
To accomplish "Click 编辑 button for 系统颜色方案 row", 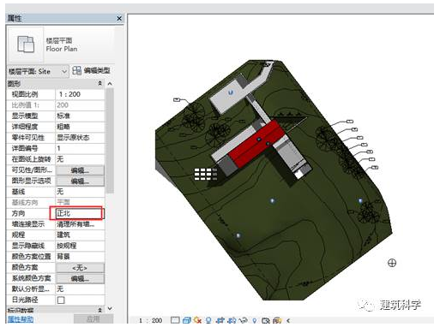I will pos(80,278).
